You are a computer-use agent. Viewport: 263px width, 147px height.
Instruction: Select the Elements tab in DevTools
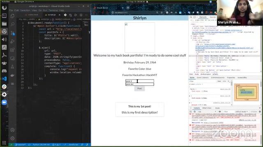point(203,17)
